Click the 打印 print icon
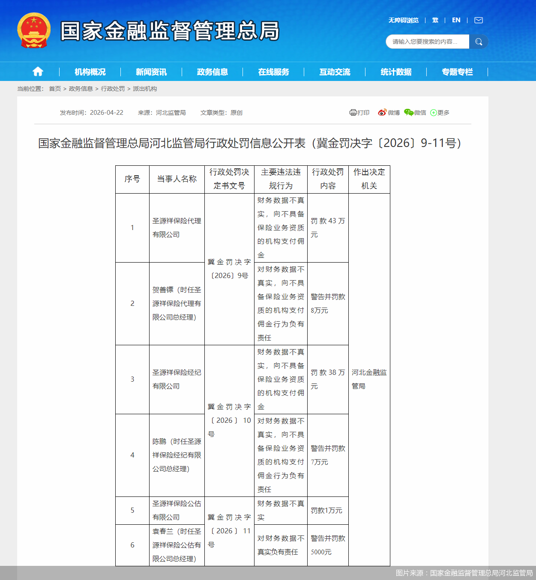 (x=359, y=113)
